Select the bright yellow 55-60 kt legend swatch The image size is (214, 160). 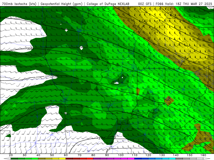click(62, 159)
